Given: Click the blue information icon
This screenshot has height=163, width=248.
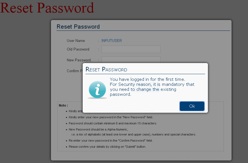Looking at the screenshot, I should point(97,89).
